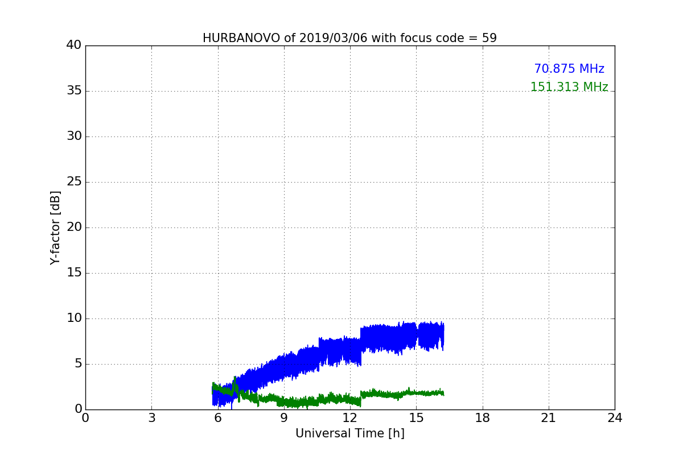Click x-axis tick label 6
The width and height of the screenshot is (683, 455).
pos(218,418)
